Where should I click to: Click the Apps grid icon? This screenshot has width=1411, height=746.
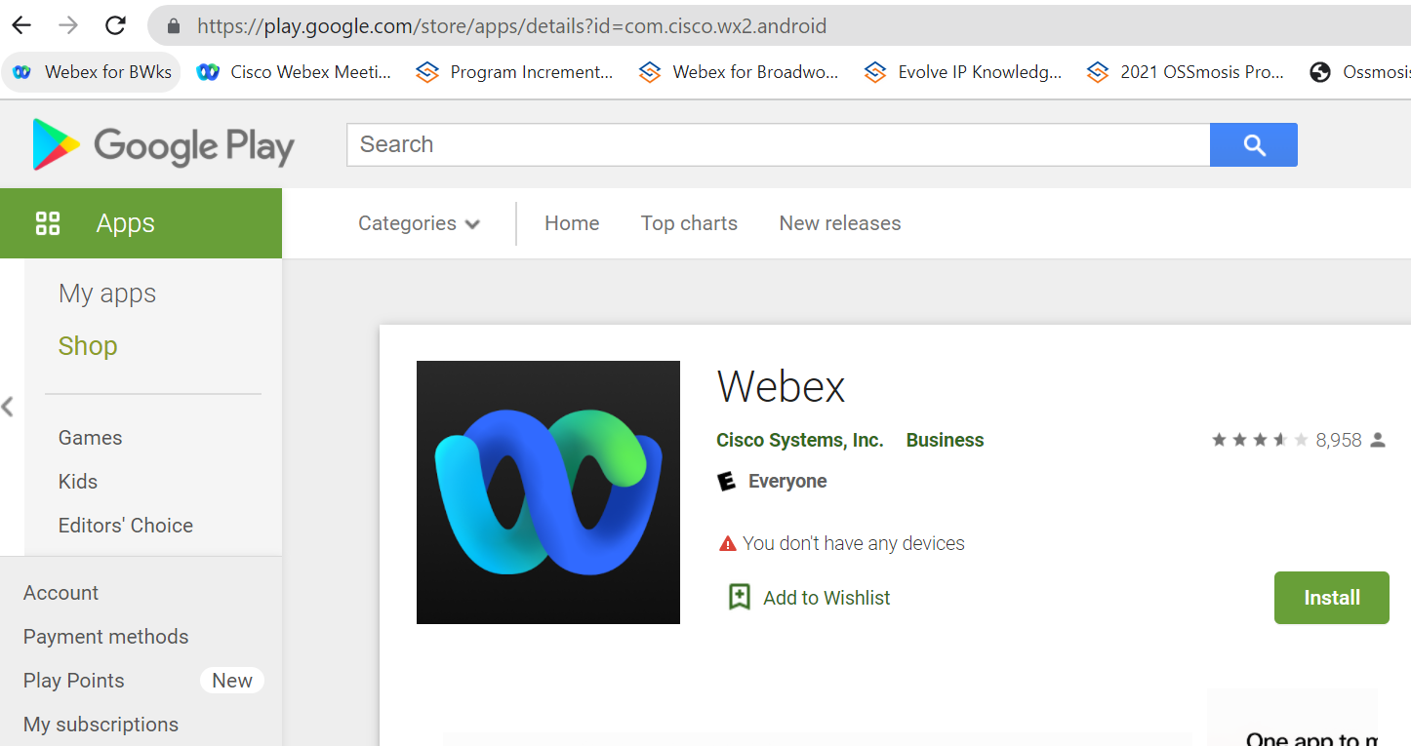[x=48, y=223]
